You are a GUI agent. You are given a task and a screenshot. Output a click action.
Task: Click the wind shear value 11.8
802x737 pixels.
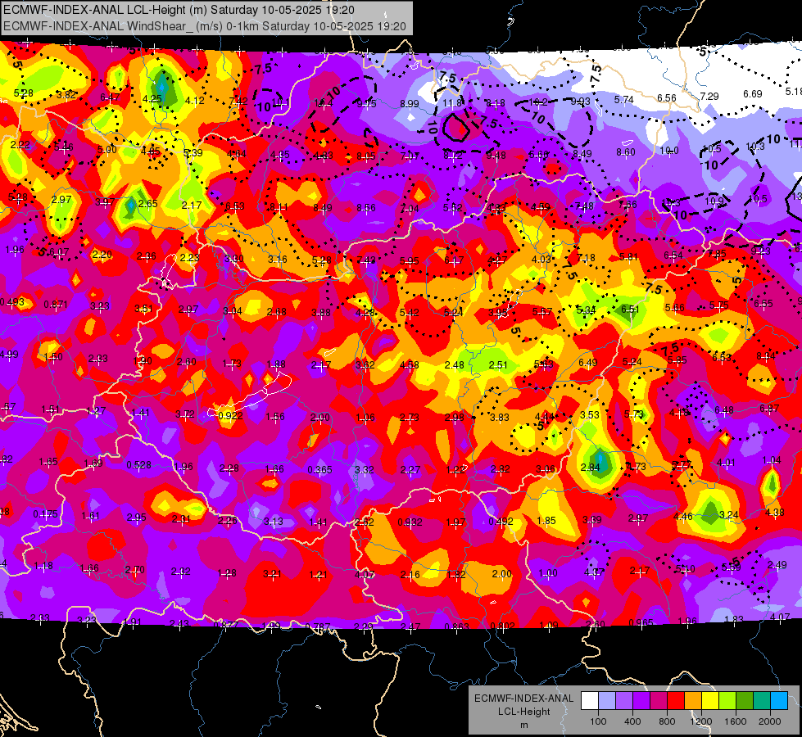pos(452,104)
